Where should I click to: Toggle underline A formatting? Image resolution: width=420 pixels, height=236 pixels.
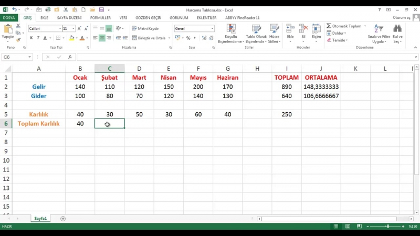45,38
